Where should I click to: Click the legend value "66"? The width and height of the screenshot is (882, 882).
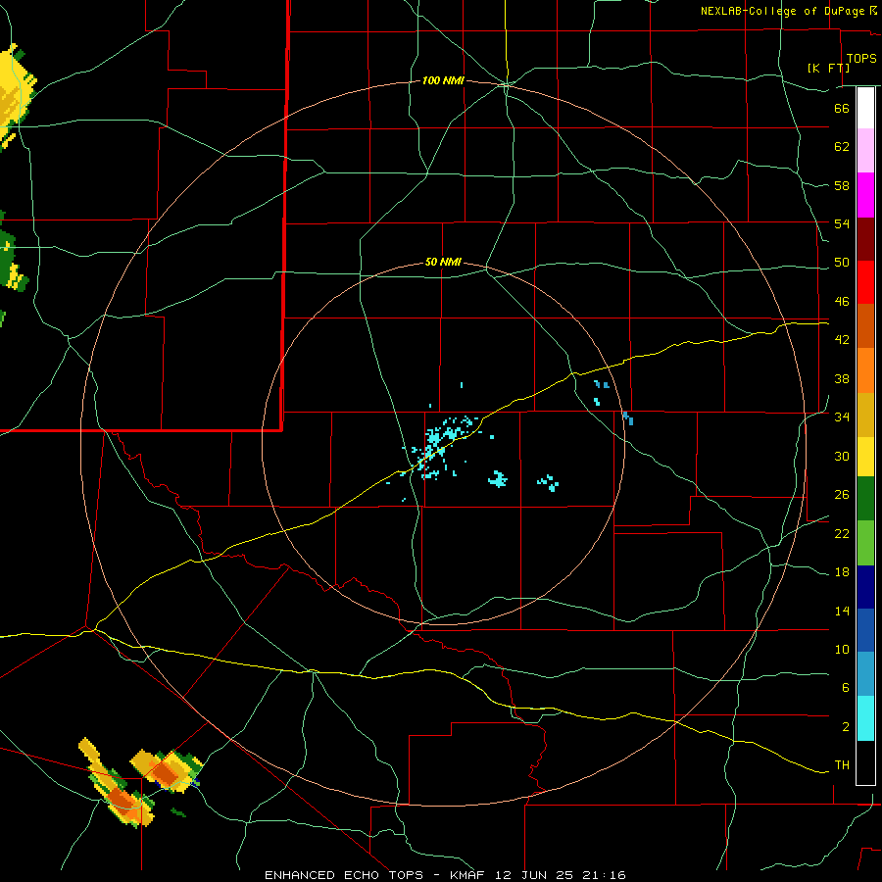point(842,108)
